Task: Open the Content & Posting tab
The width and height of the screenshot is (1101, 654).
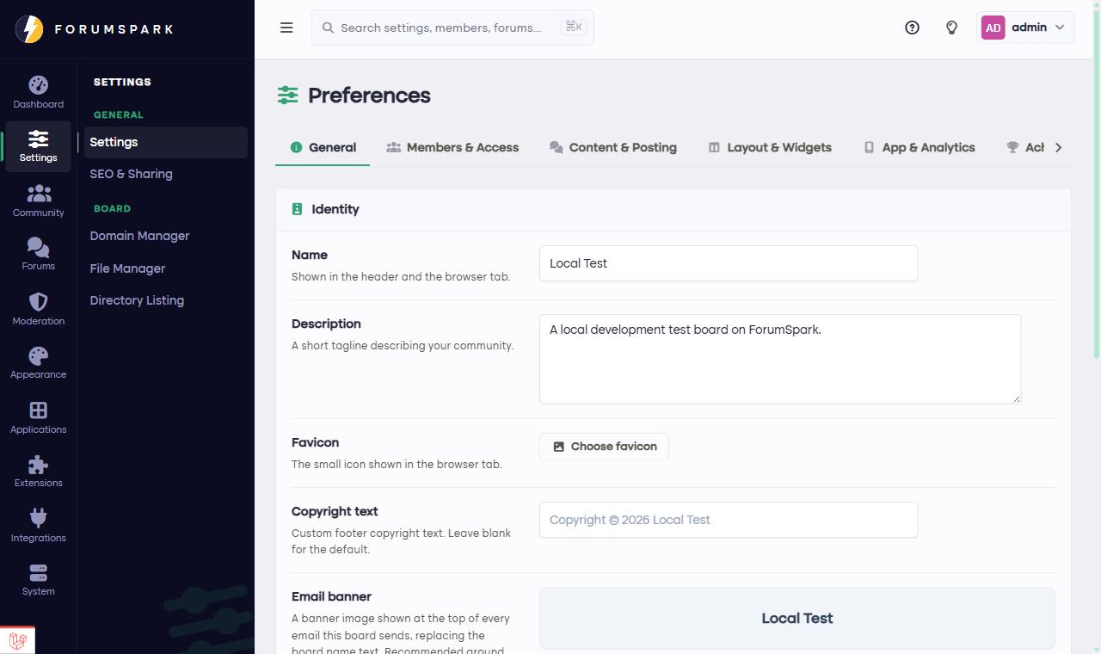Action: pos(613,147)
